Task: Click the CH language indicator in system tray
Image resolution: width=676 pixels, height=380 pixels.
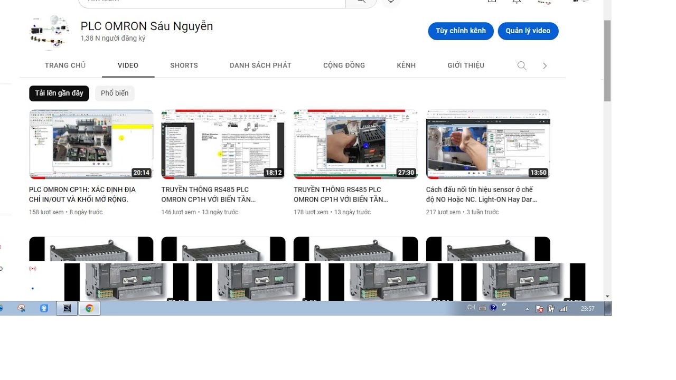Action: (x=471, y=307)
